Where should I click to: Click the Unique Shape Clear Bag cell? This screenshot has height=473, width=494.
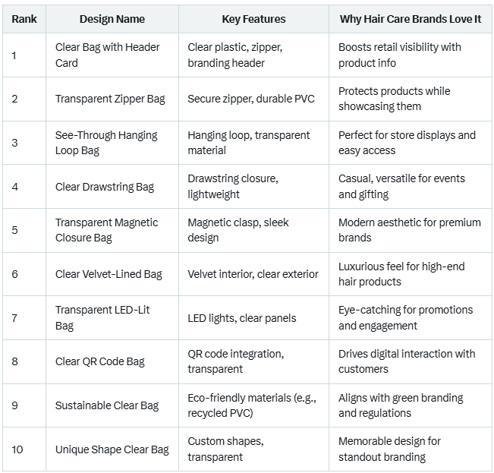click(x=112, y=449)
